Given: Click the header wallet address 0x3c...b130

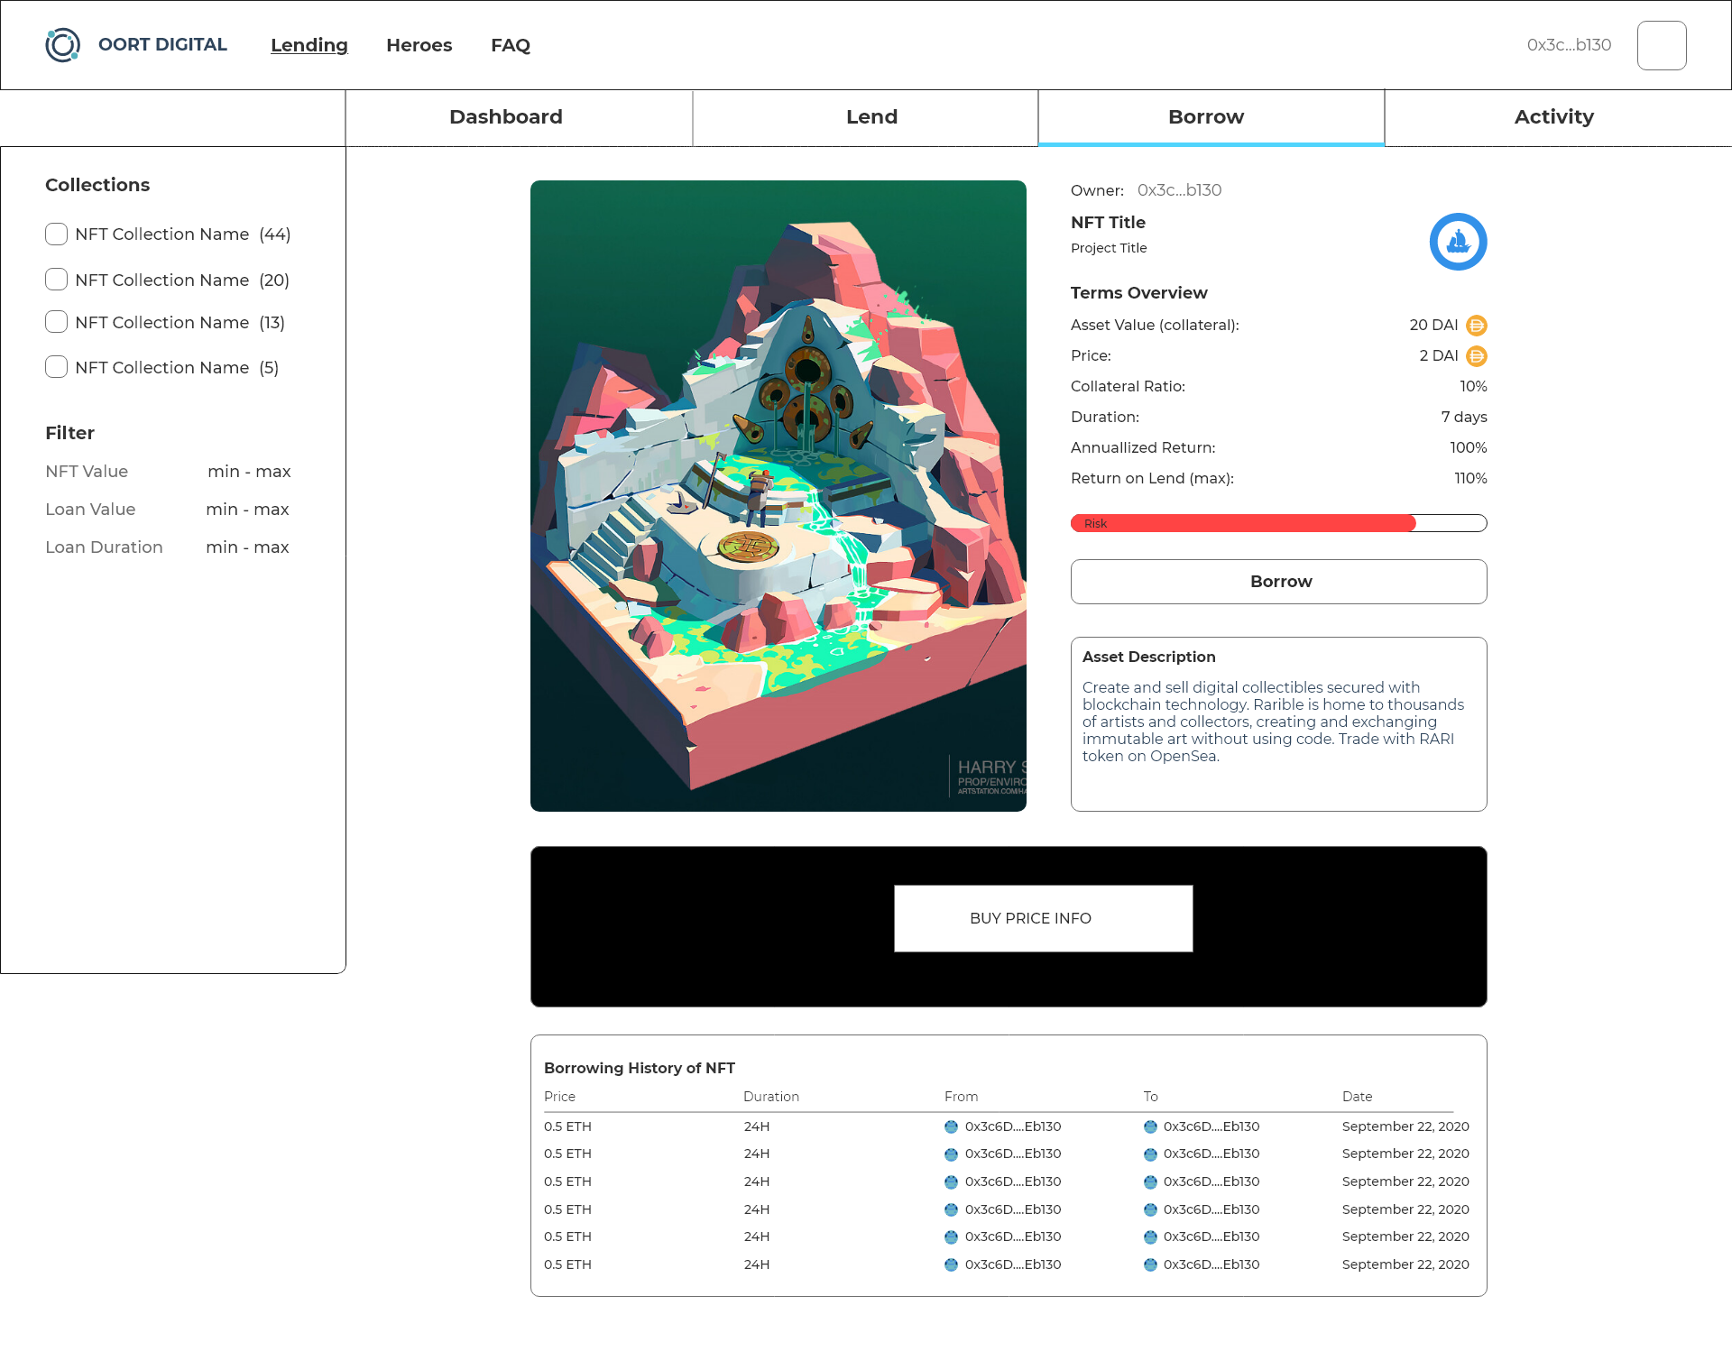Looking at the screenshot, I should pyautogui.click(x=1569, y=45).
